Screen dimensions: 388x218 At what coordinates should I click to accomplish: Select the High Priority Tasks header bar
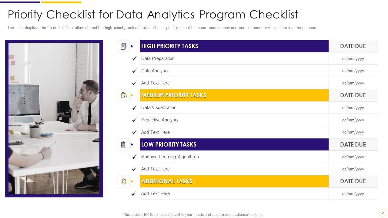tap(234, 46)
